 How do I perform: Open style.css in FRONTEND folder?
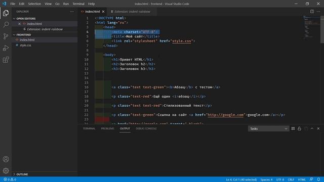pyautogui.click(x=45, y=45)
